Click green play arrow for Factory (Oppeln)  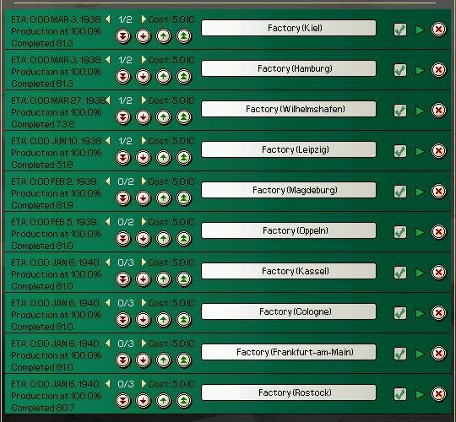coord(420,232)
